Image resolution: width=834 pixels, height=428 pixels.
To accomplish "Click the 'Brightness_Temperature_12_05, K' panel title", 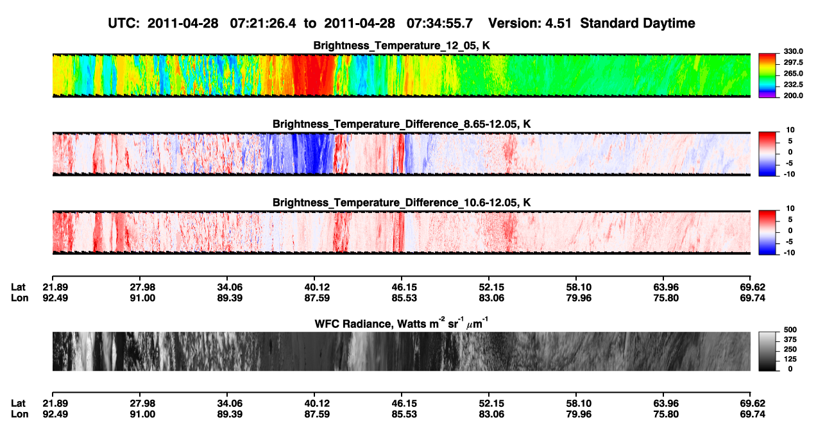I will coord(402,46).
